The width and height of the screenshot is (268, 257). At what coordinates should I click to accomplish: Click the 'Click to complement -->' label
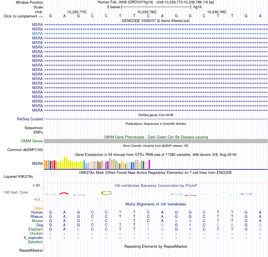23,16
